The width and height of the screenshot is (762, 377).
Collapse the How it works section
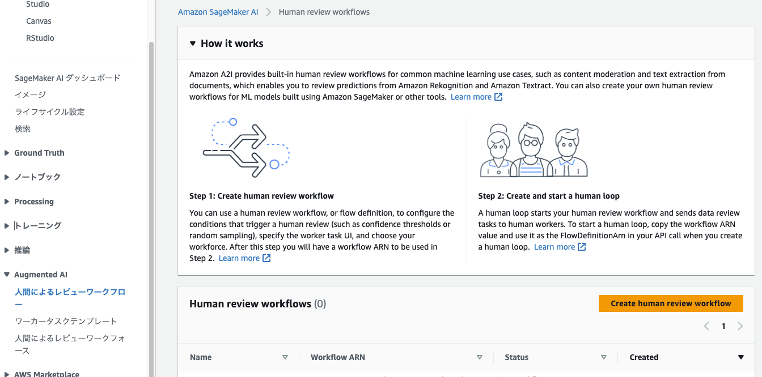point(193,44)
